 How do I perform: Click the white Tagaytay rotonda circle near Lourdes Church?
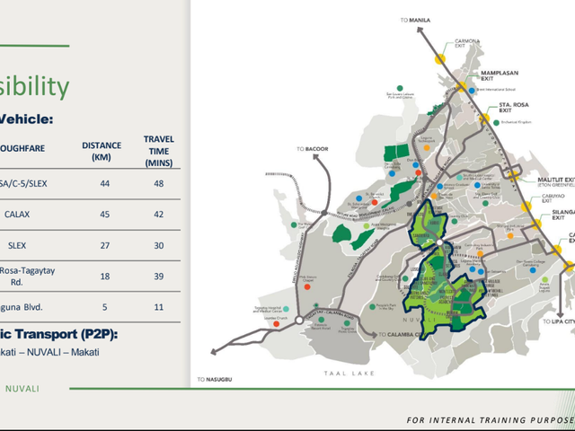pos(299,321)
